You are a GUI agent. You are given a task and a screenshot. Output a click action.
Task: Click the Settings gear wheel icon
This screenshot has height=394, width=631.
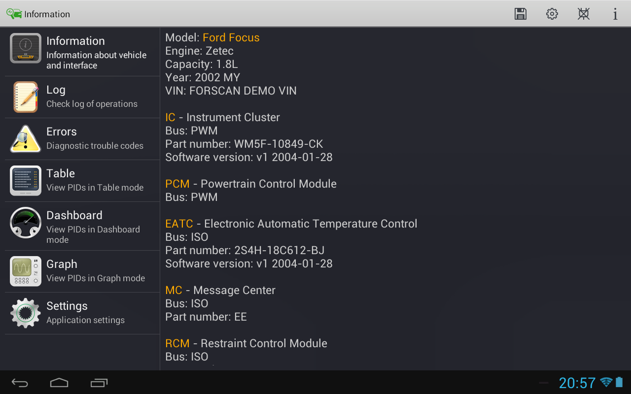pos(26,313)
